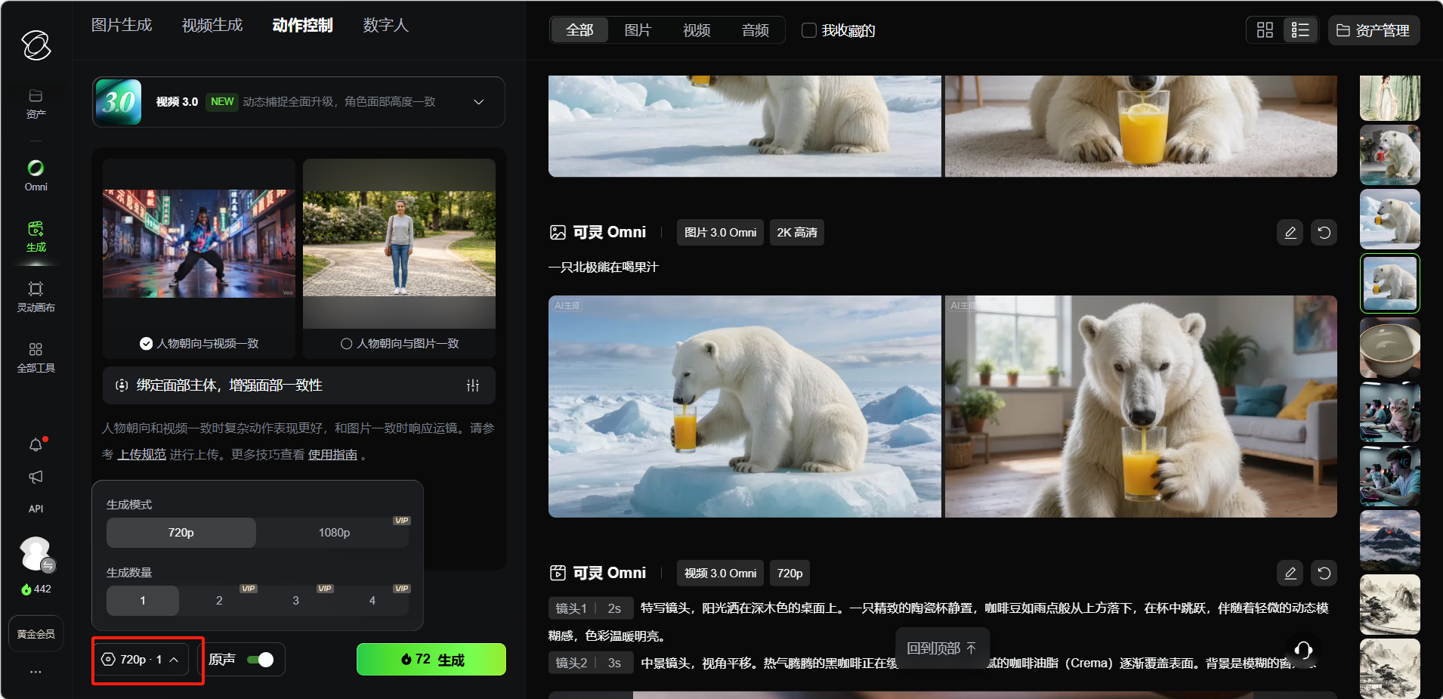1443x699 pixels.
Task: Switch to 视频生成 tab
Action: [212, 26]
